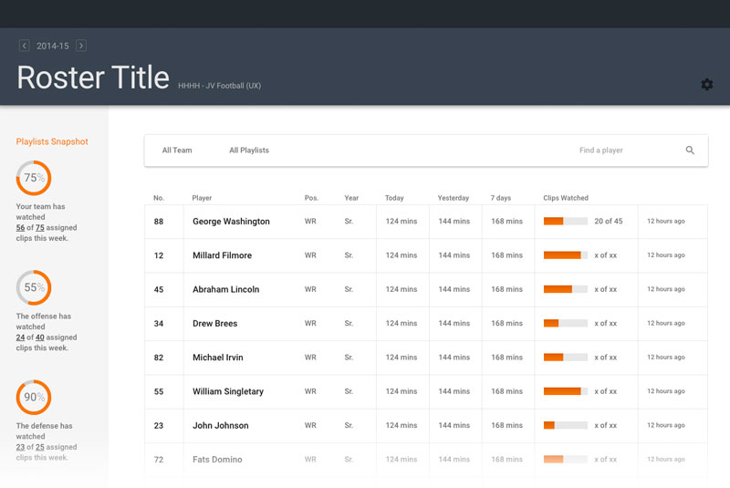
Task: Open the 23 defense clips watched link
Action: click(x=21, y=447)
